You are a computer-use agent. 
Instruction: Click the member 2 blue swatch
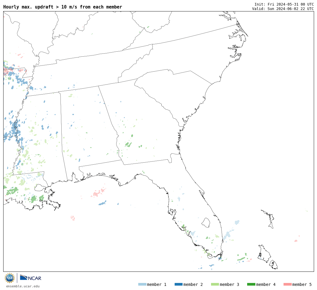(178, 284)
